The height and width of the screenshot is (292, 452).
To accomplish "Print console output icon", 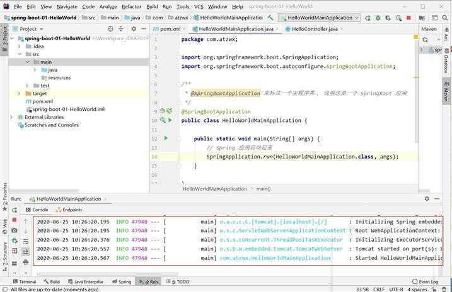I will [x=26, y=262].
